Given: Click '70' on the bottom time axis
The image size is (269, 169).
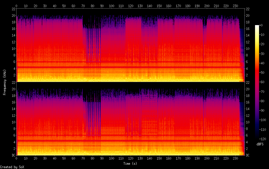Looking at the screenshot, I should pos(83,158).
